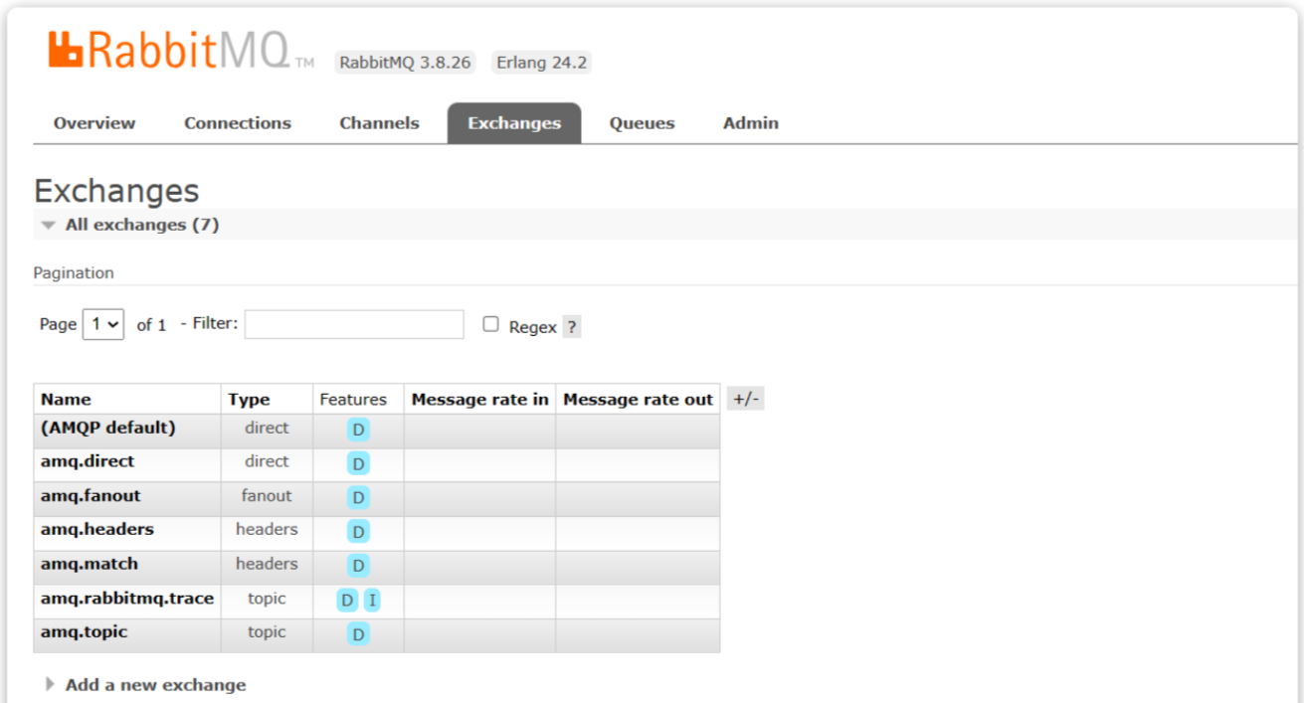Switch to the Queues tab
This screenshot has height=703, width=1304.
click(x=642, y=123)
